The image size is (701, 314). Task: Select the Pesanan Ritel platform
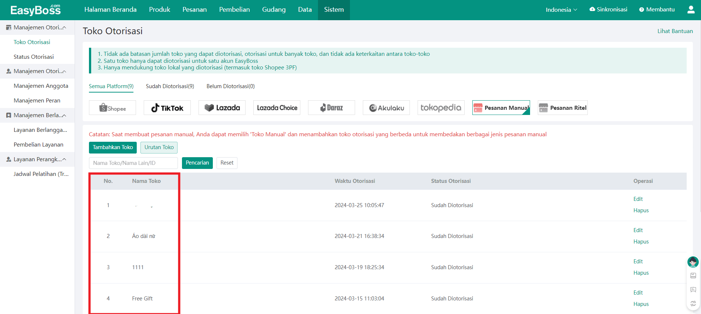[563, 108]
